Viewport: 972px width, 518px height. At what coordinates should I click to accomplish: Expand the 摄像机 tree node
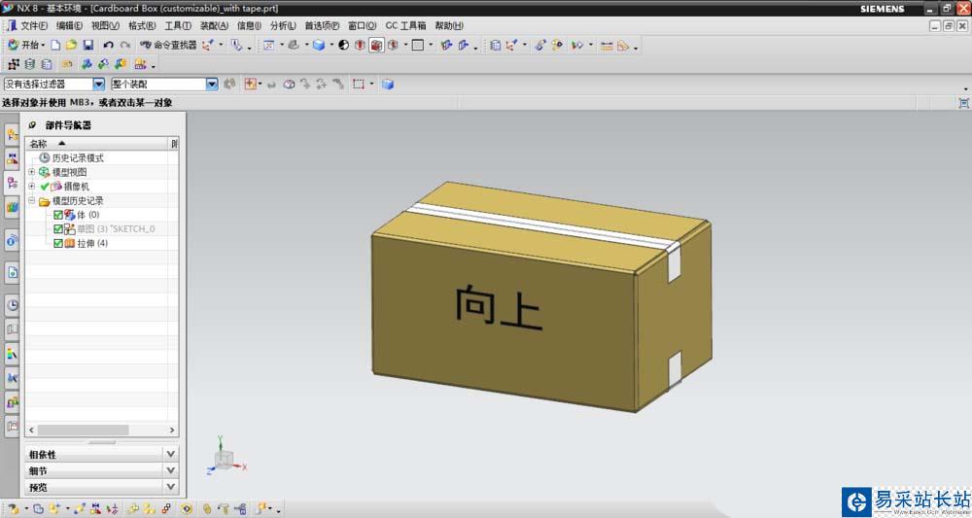coord(32,186)
